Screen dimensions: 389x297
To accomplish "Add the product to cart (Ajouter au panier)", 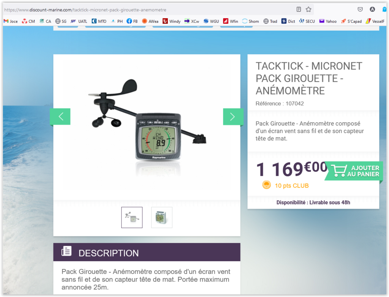I will coord(355,171).
